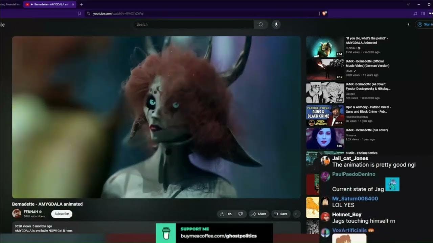The height and width of the screenshot is (243, 433).
Task: Open the FENNAH channel name link
Action: click(31, 212)
